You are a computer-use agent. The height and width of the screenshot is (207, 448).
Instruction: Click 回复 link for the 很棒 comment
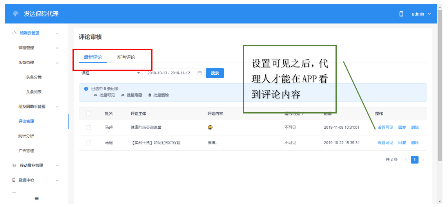(402, 143)
